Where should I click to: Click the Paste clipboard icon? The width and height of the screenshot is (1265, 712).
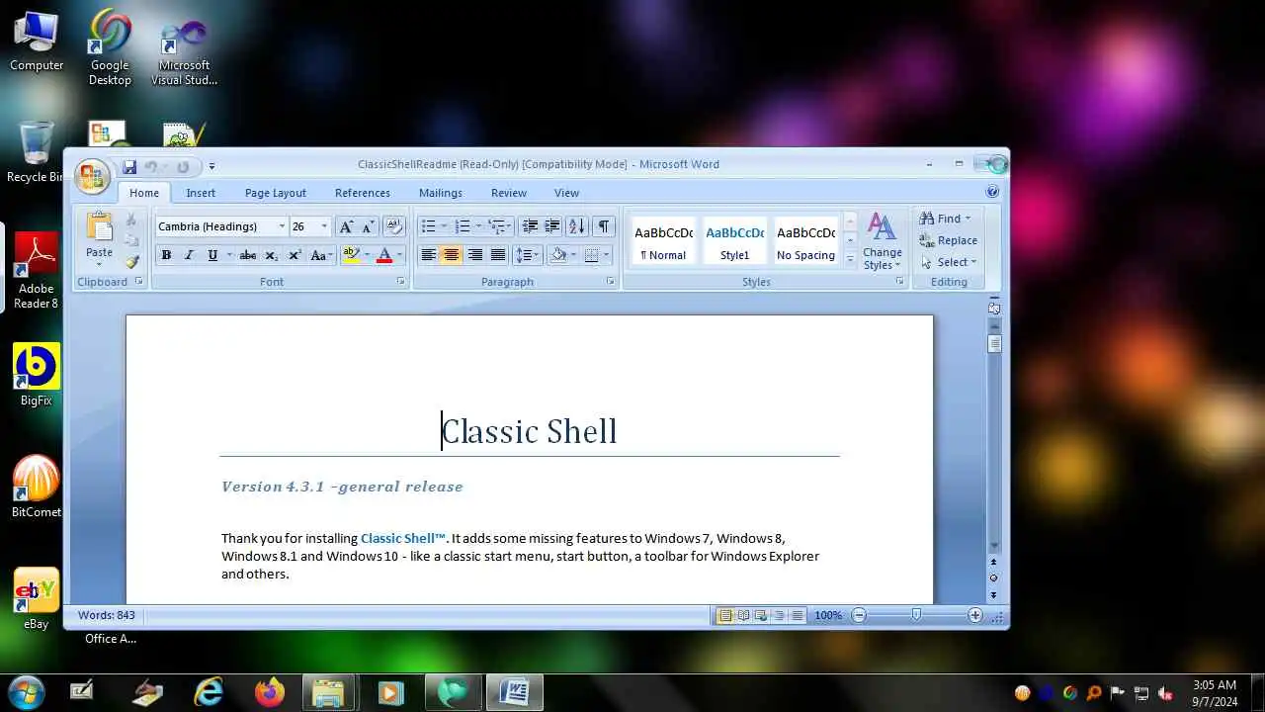click(99, 227)
